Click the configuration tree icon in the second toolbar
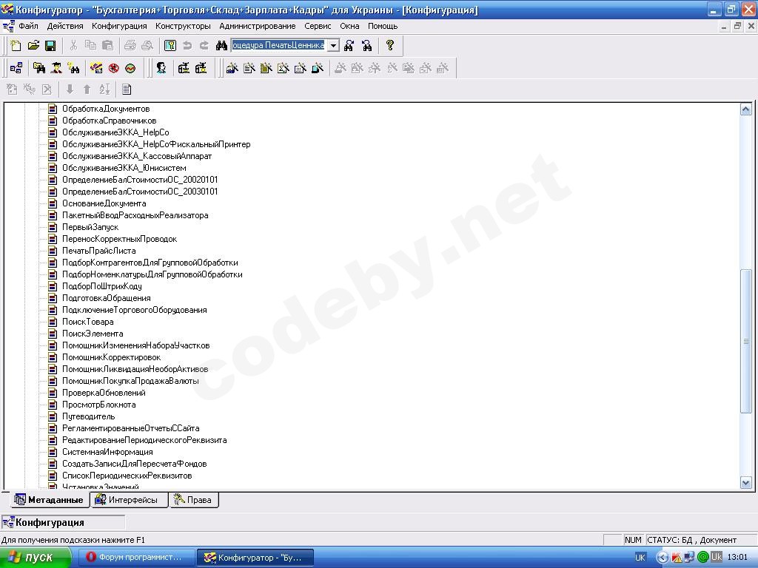The image size is (758, 568). tap(16, 68)
